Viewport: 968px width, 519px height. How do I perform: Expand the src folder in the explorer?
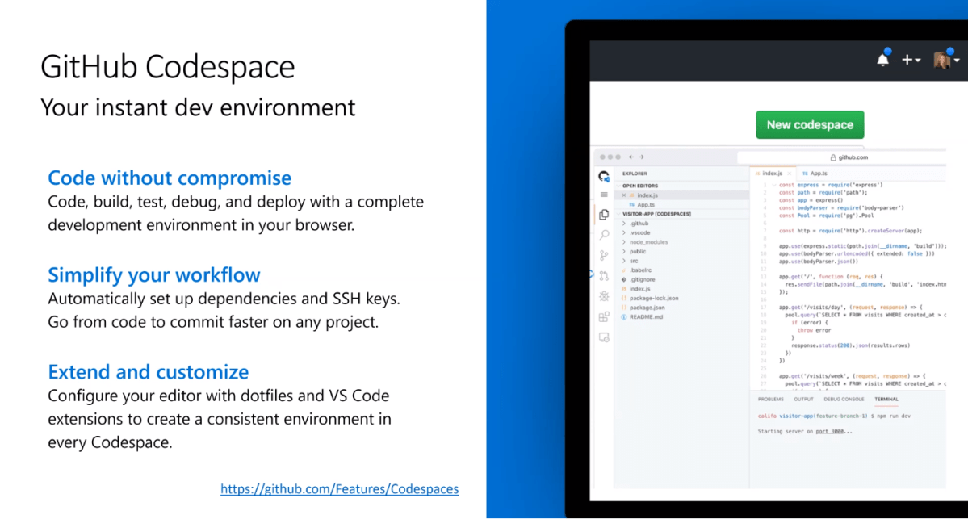click(x=632, y=261)
